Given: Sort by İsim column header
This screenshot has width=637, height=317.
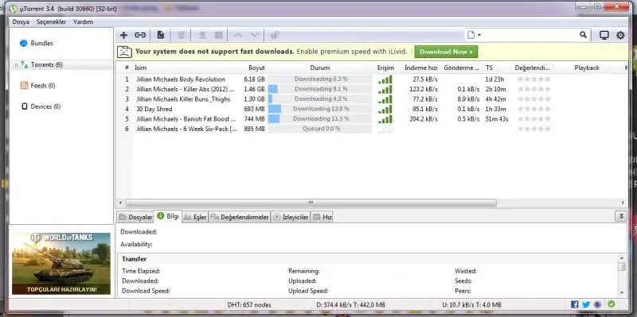Looking at the screenshot, I should click(x=141, y=68).
